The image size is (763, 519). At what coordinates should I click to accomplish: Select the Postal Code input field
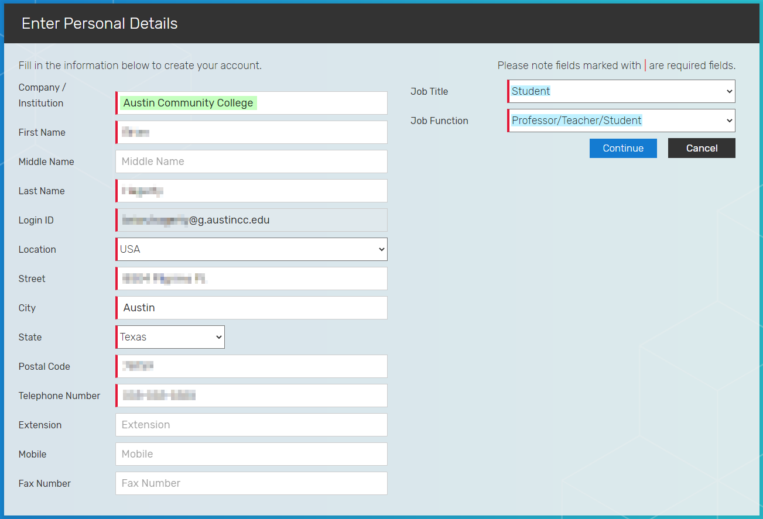pyautogui.click(x=252, y=366)
